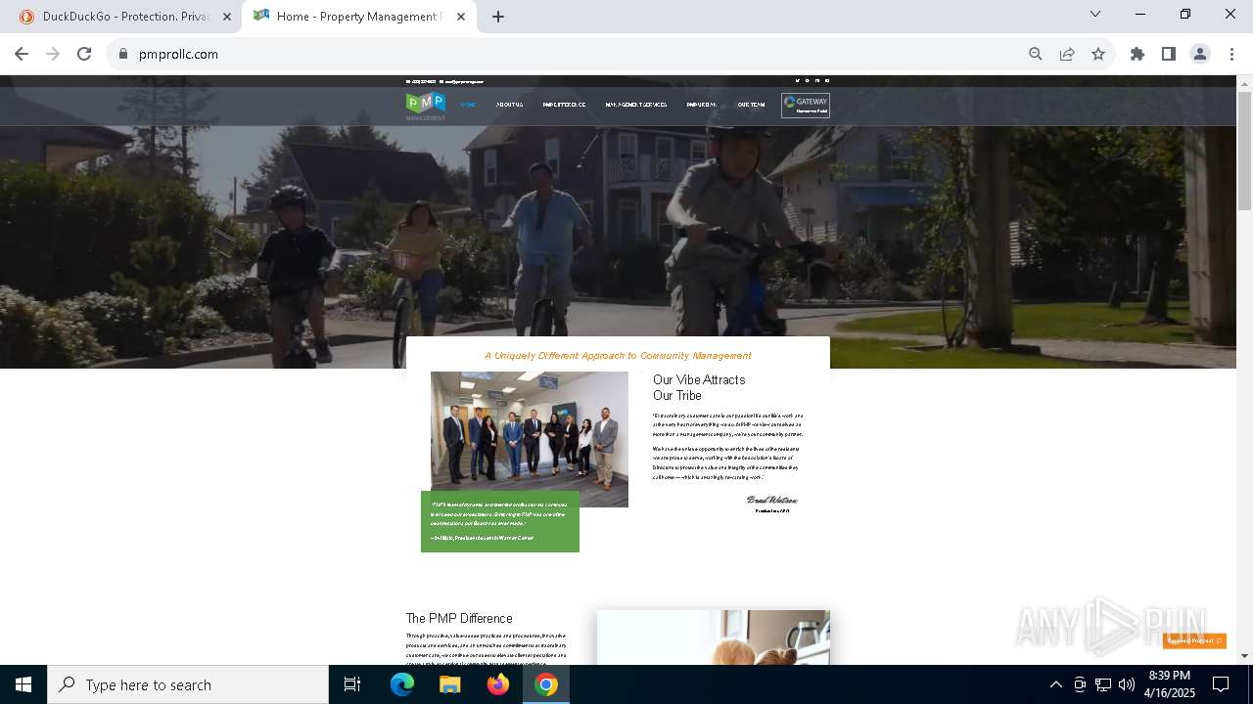This screenshot has width=1253, height=704.
Task: Open the Windows Start menu
Action: click(x=23, y=684)
